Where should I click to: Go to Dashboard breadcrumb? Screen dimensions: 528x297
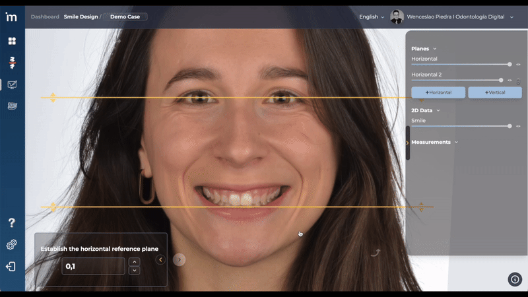45,16
